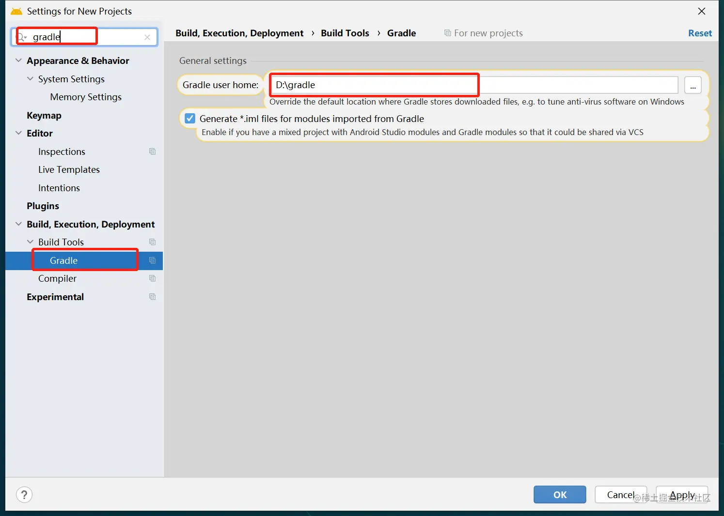Toggle Generate *.iml files checkbox
724x516 pixels.
(x=190, y=119)
